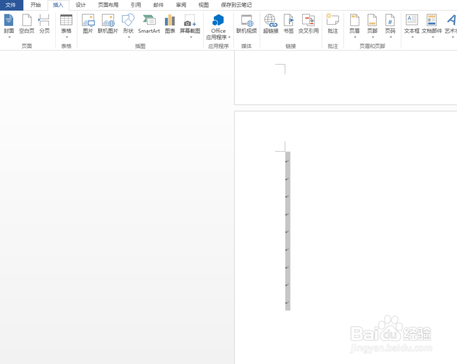This screenshot has width=457, height=364.
Task: Insert a SmartArt graphic
Action: click(149, 24)
